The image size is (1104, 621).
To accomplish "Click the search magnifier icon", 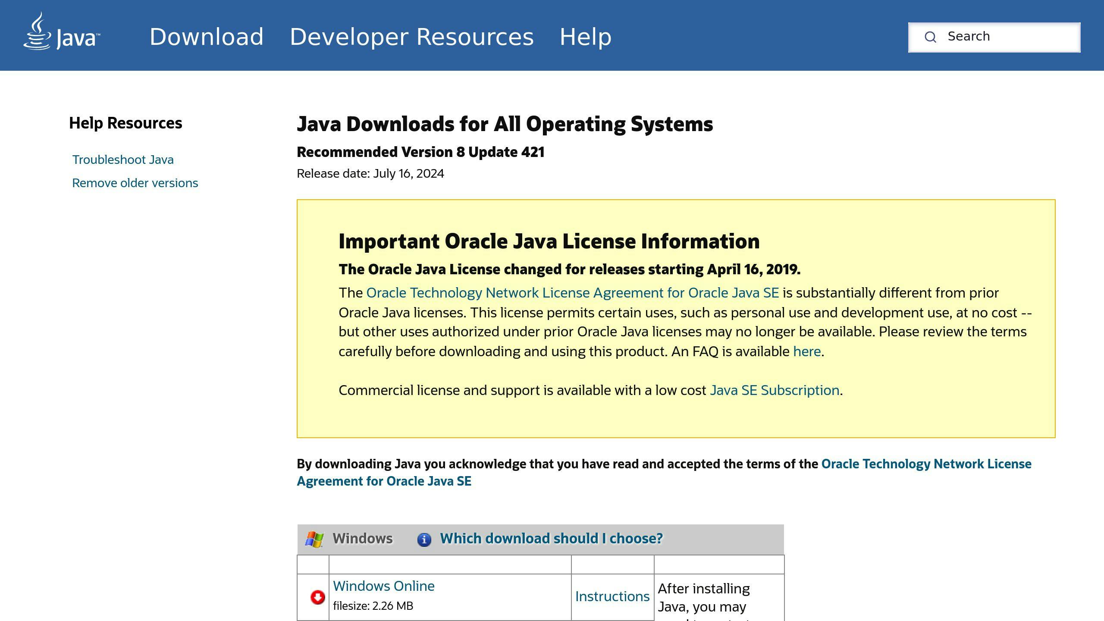I will (x=930, y=37).
